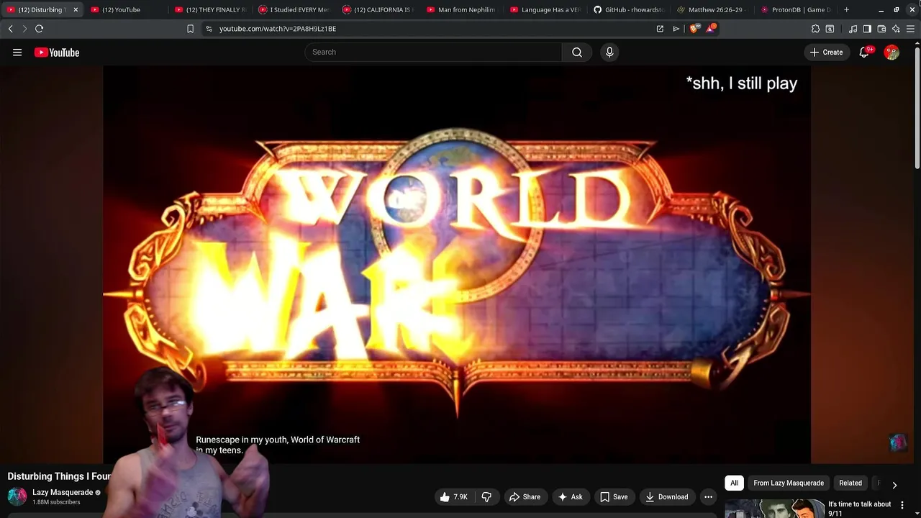The width and height of the screenshot is (921, 518).
Task: Click the browser address bar URL
Action: [278, 29]
